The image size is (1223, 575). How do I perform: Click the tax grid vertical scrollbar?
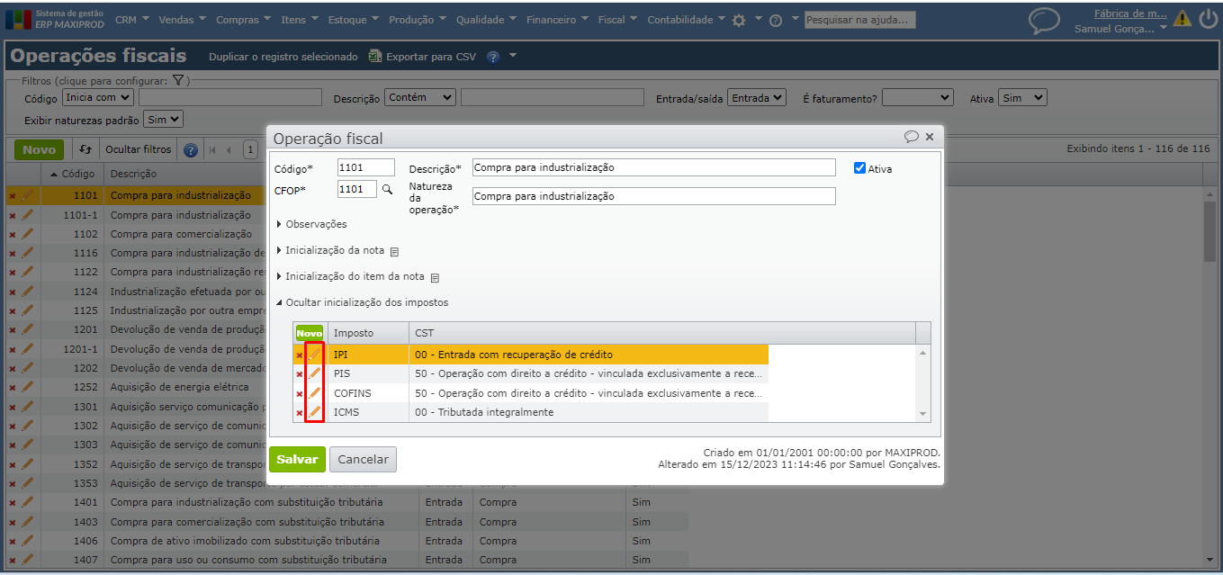click(x=922, y=383)
